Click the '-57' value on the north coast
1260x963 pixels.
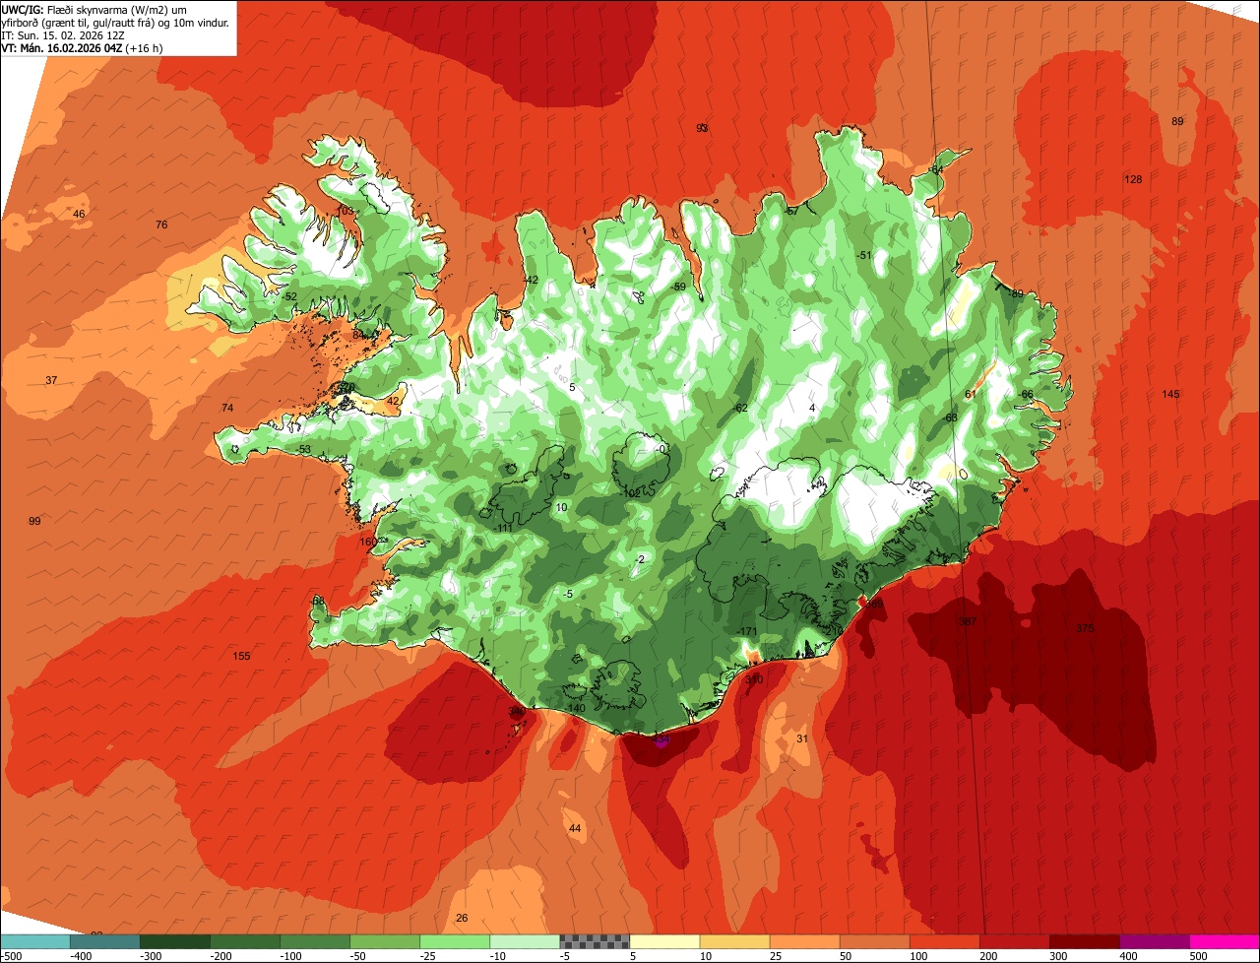pyautogui.click(x=790, y=211)
